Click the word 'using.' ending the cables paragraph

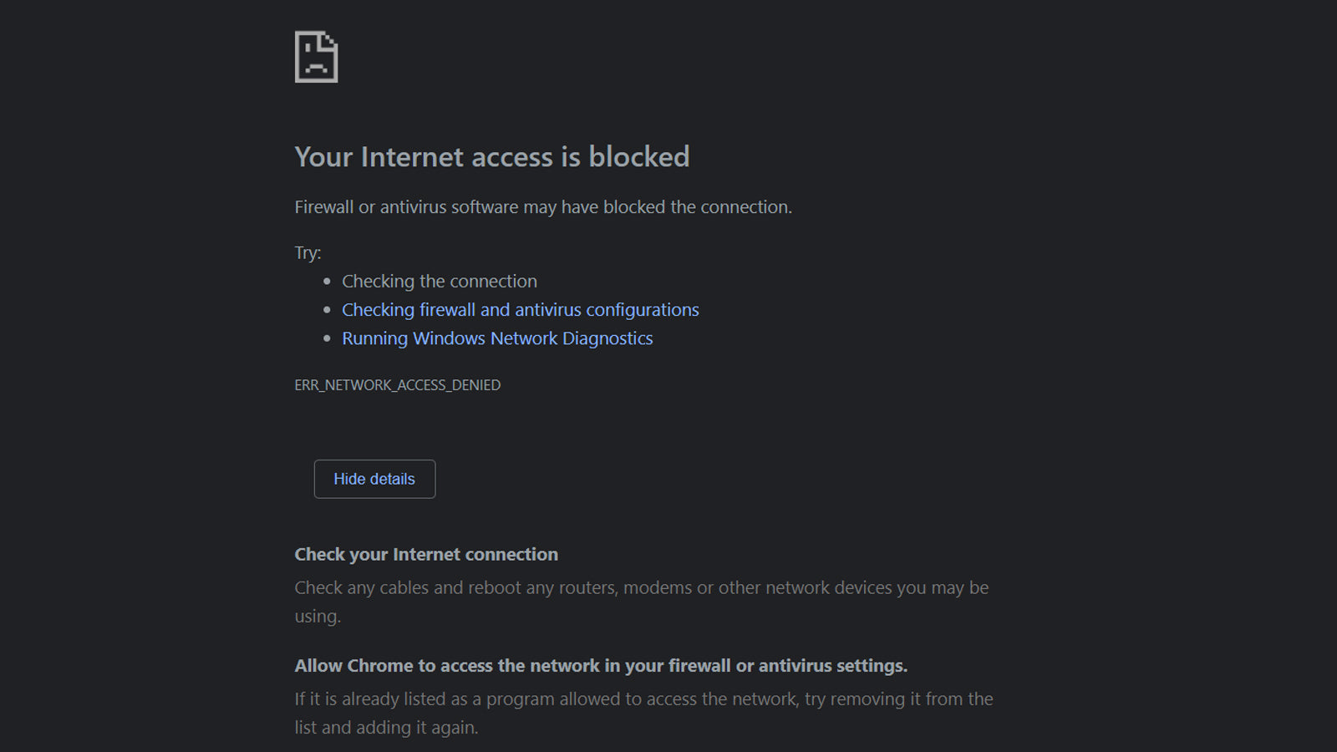tap(318, 617)
